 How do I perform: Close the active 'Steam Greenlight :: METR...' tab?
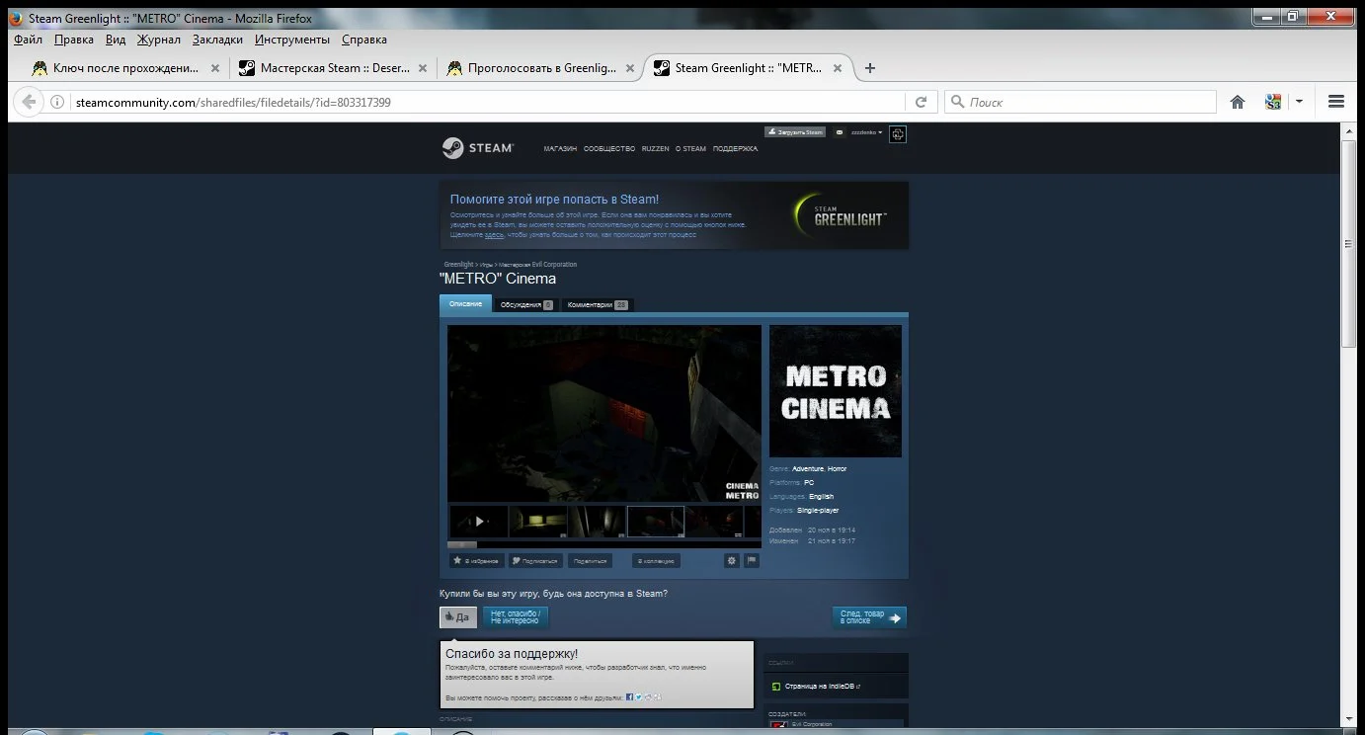click(838, 68)
